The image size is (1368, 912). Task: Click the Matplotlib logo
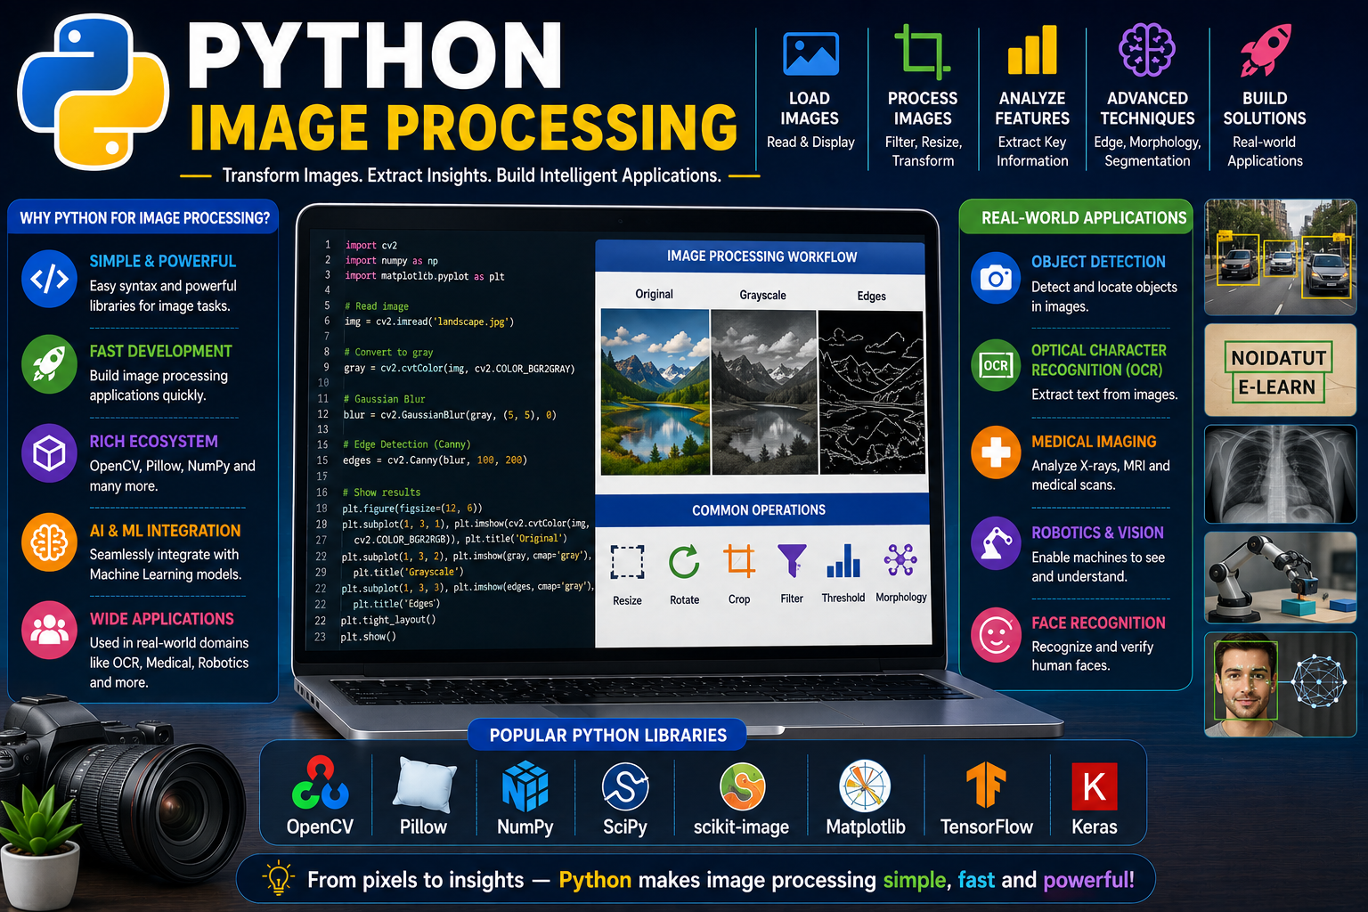tap(865, 786)
